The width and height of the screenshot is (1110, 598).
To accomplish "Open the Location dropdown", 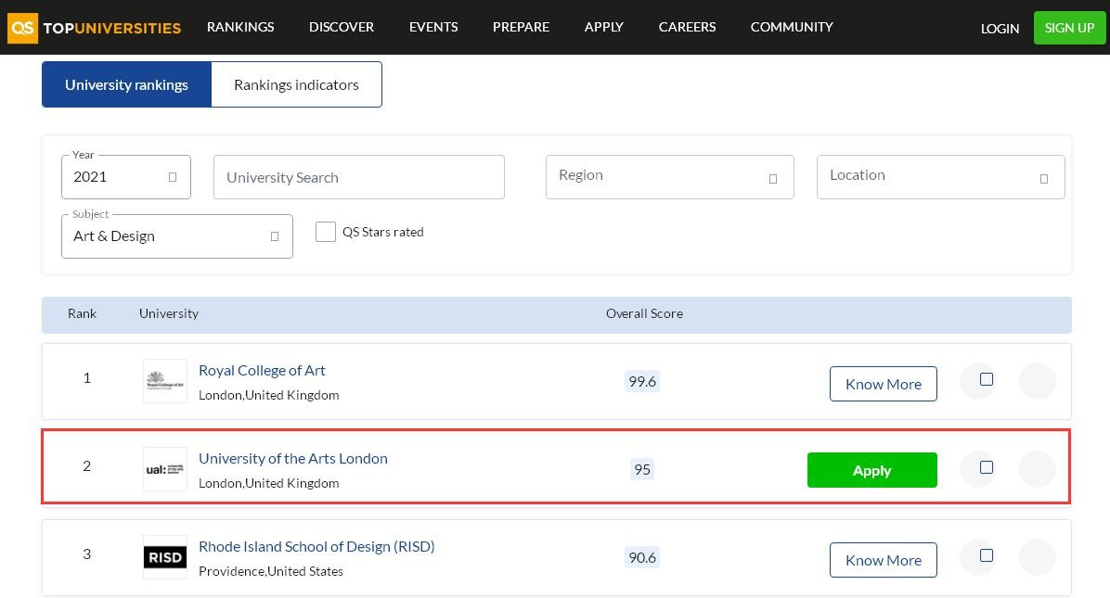I will [941, 177].
